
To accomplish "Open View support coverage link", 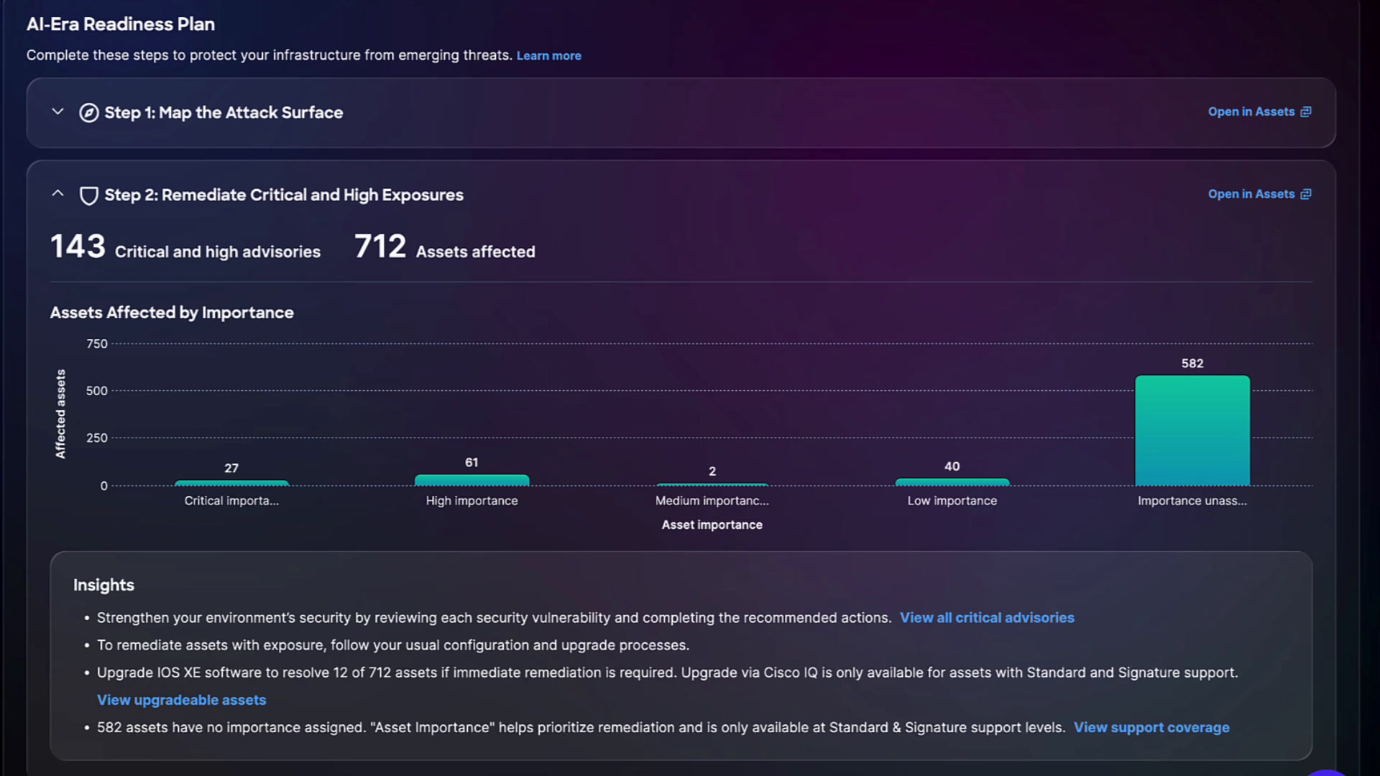I will pyautogui.click(x=1151, y=727).
